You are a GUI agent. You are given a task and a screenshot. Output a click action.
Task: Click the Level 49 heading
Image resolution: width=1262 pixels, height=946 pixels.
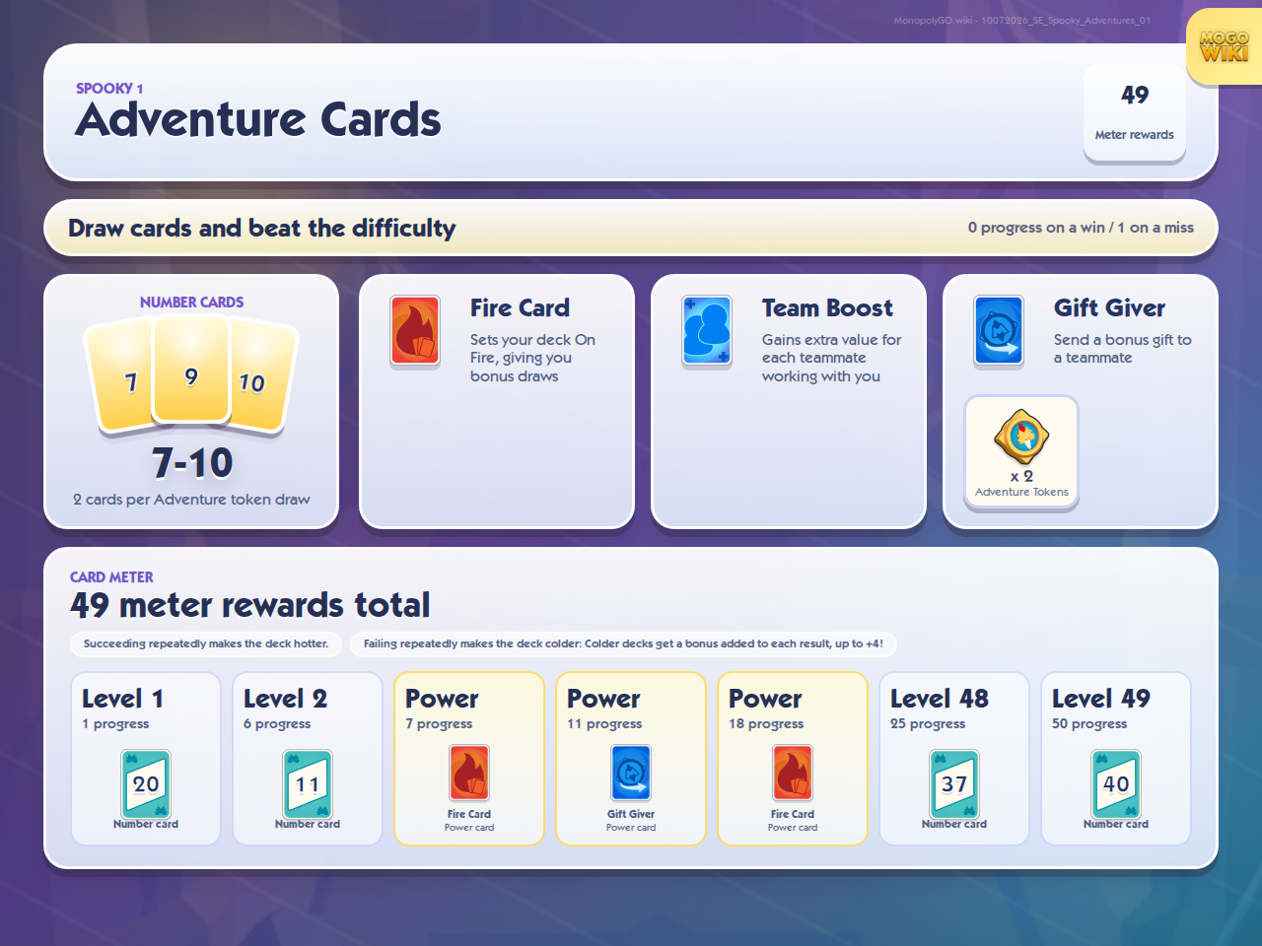click(x=1101, y=699)
